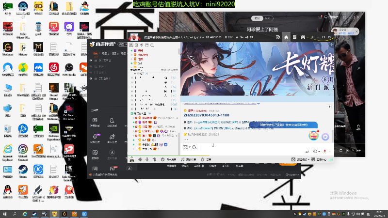Click the streamer avatar in YY title bar

tap(134, 37)
